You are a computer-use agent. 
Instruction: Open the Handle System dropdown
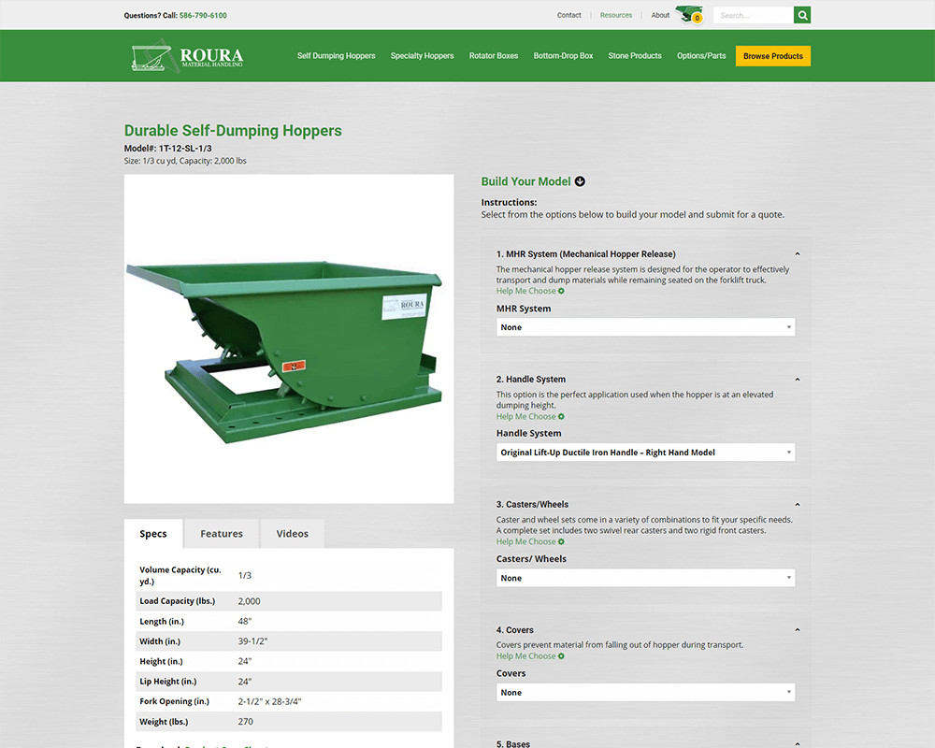pos(645,452)
